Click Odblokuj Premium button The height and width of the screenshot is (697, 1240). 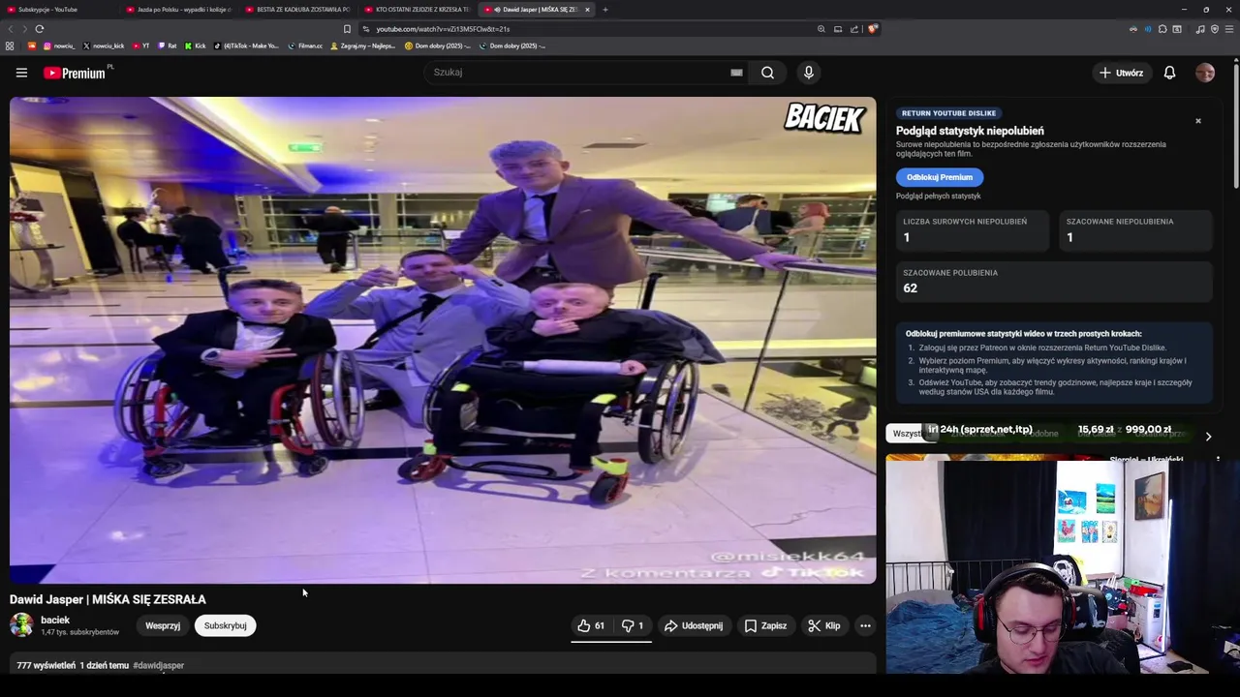pyautogui.click(x=940, y=177)
